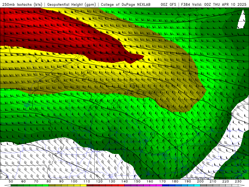Click the '100' value on the color scale
The image size is (249, 187).
(x=74, y=181)
